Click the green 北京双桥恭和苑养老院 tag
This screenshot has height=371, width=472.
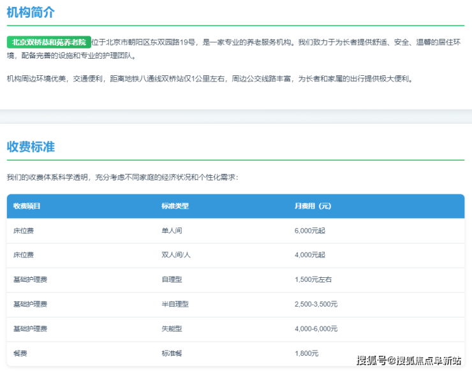[49, 41]
